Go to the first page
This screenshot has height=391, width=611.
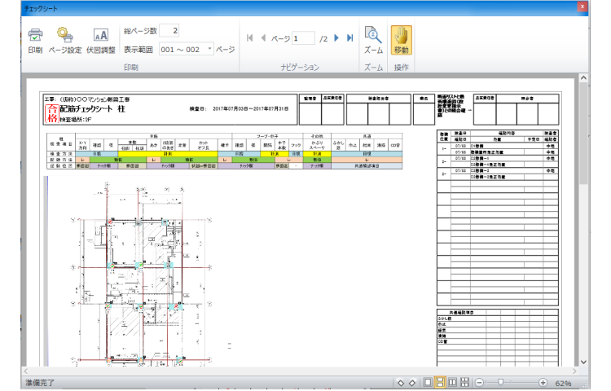250,38
